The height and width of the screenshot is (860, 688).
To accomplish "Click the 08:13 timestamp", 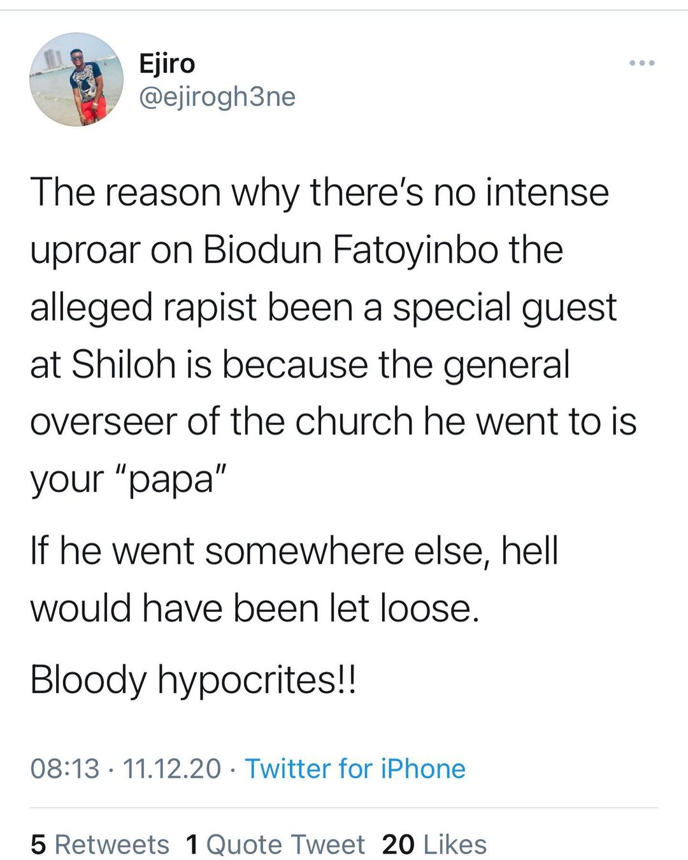I will 65,768.
